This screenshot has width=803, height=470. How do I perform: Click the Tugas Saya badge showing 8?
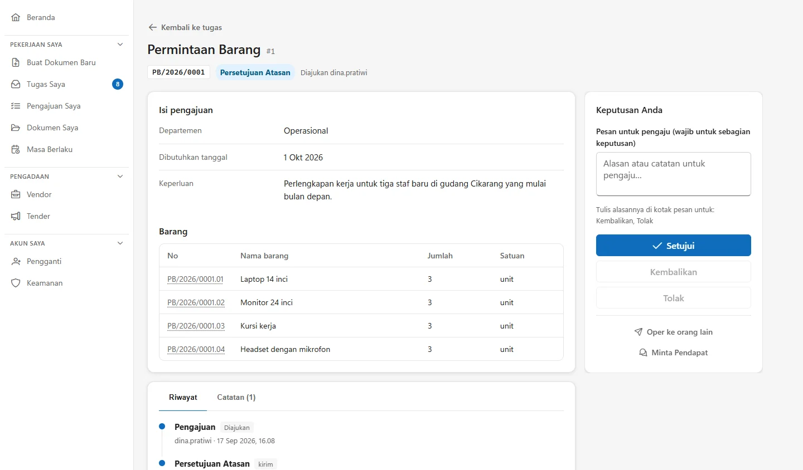[x=118, y=84]
